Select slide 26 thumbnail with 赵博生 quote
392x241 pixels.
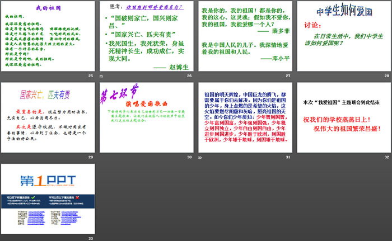[x=147, y=36]
